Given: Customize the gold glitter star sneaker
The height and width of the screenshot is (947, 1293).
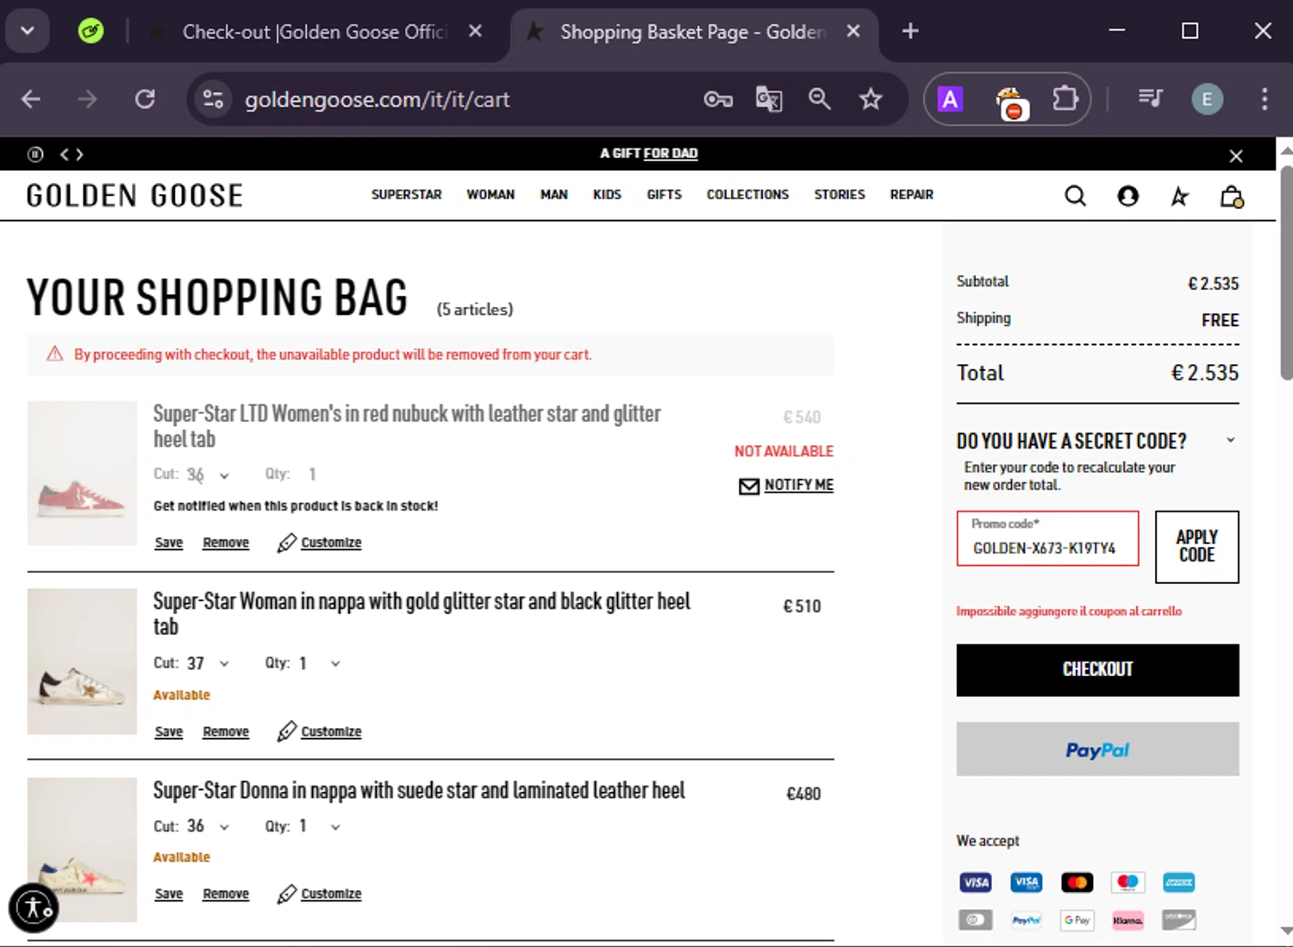Looking at the screenshot, I should click(x=320, y=731).
